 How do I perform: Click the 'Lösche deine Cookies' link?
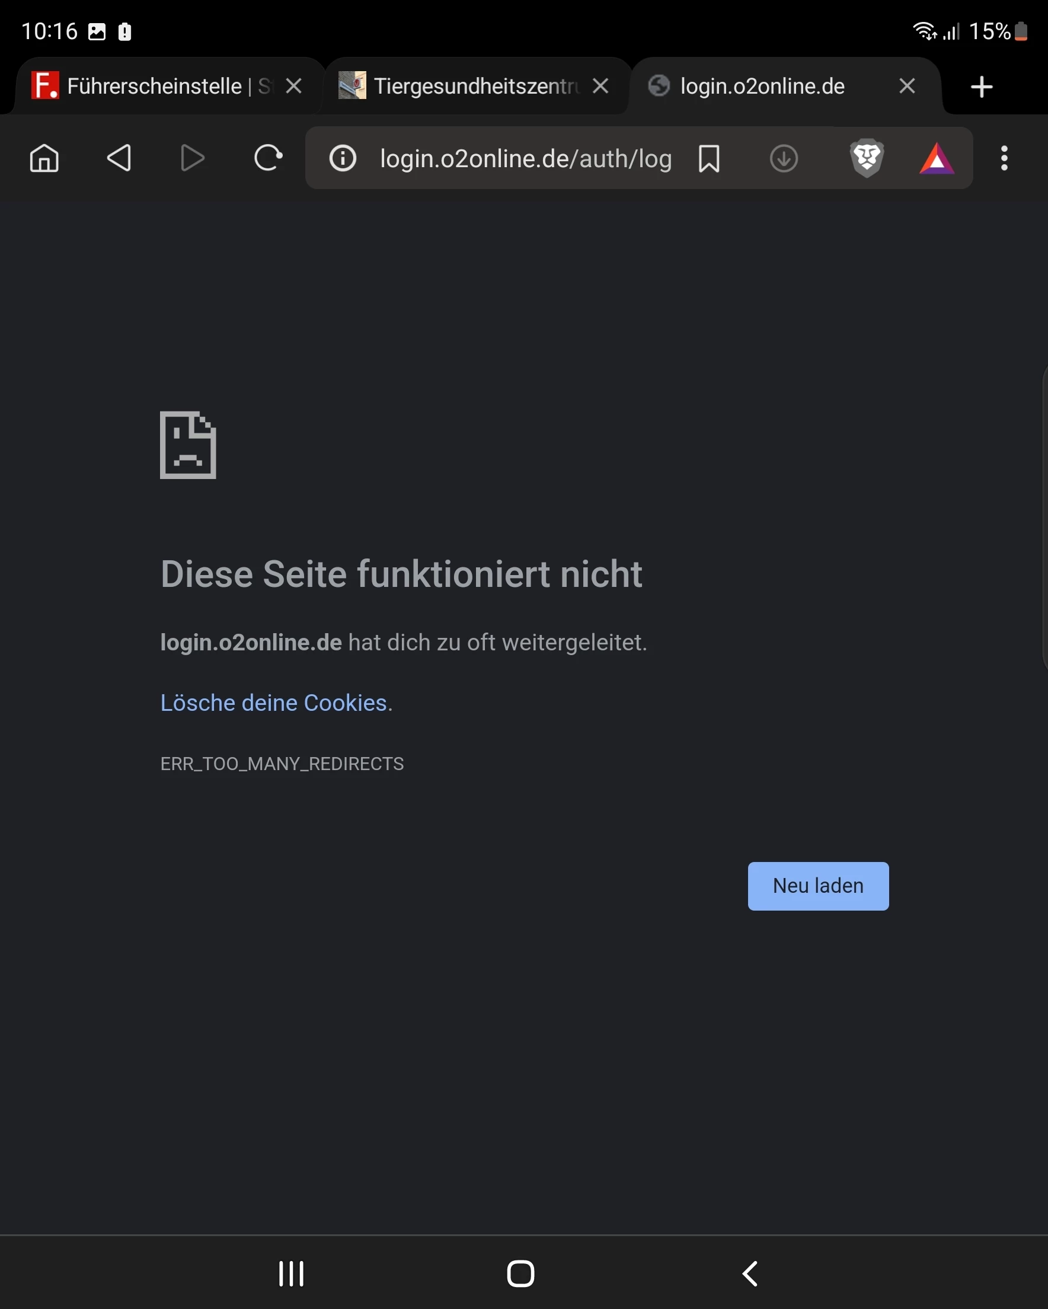(x=273, y=703)
